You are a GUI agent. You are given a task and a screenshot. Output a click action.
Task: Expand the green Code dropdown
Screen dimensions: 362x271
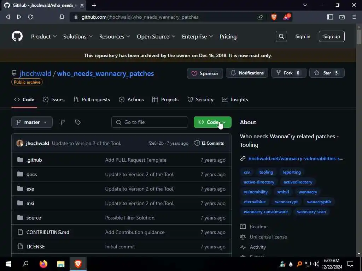(x=212, y=122)
